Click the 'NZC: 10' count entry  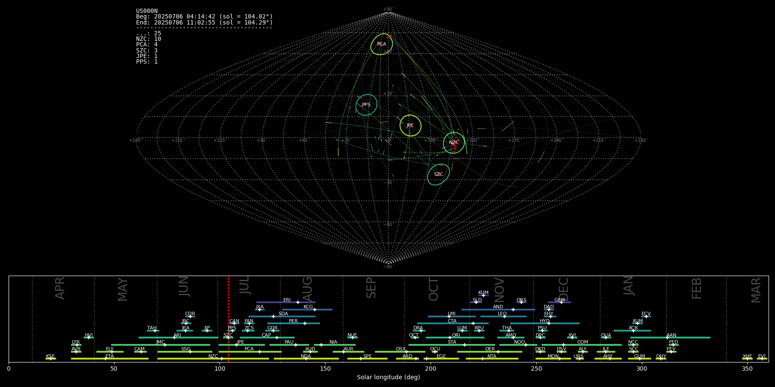pos(149,39)
